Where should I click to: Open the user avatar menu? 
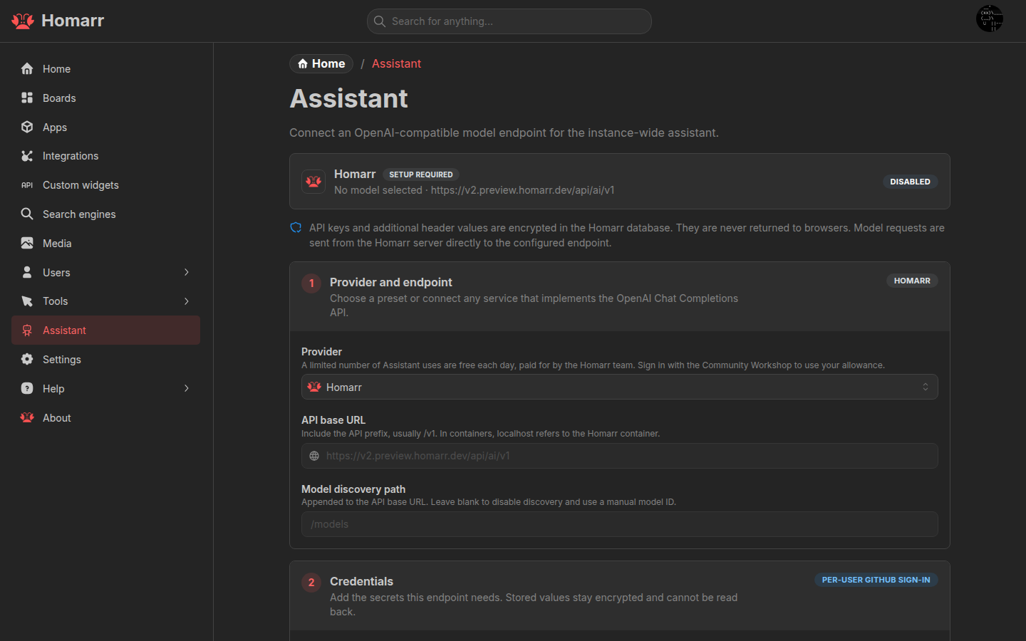pos(990,19)
